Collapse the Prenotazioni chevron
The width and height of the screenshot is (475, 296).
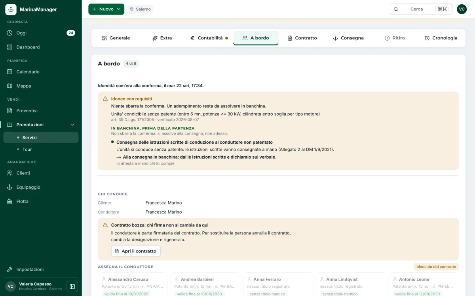click(72, 125)
